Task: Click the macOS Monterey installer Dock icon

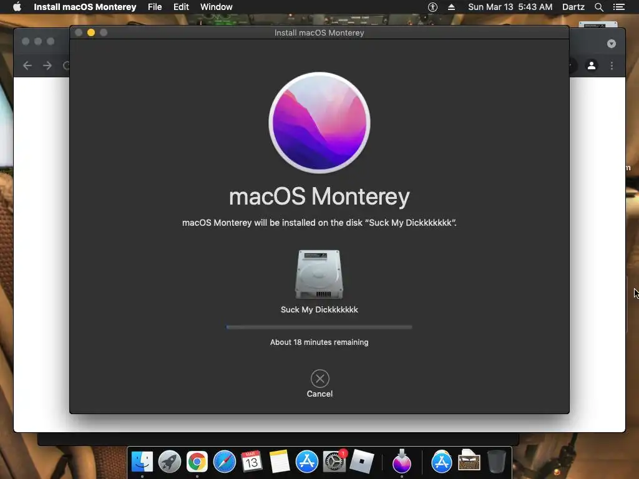Action: coord(402,462)
